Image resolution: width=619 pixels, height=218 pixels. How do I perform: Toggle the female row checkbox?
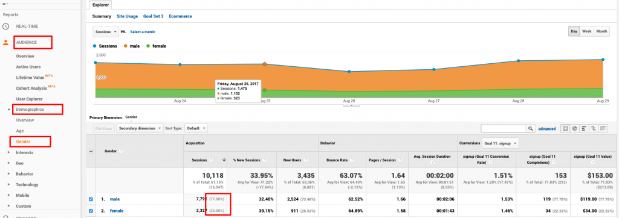pyautogui.click(x=91, y=211)
